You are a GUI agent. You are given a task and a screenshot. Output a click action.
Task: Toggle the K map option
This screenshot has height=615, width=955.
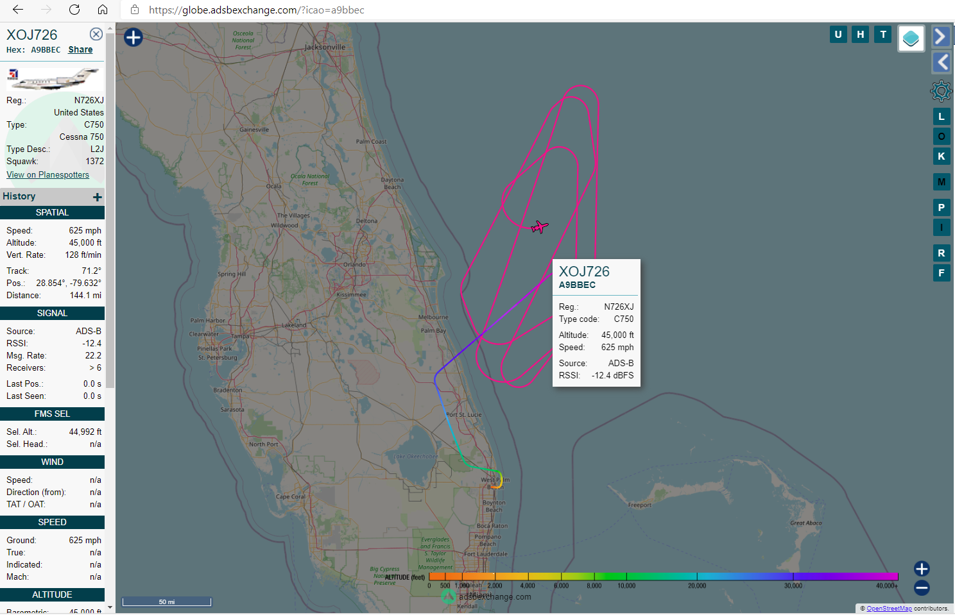pyautogui.click(x=942, y=156)
